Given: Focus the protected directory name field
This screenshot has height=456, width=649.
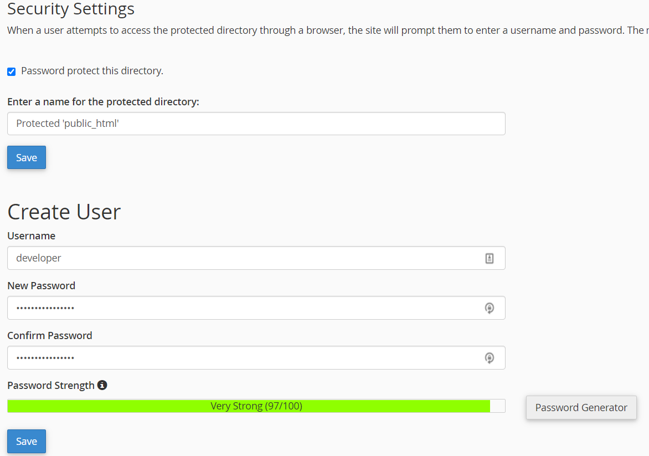Looking at the screenshot, I should click(x=256, y=124).
